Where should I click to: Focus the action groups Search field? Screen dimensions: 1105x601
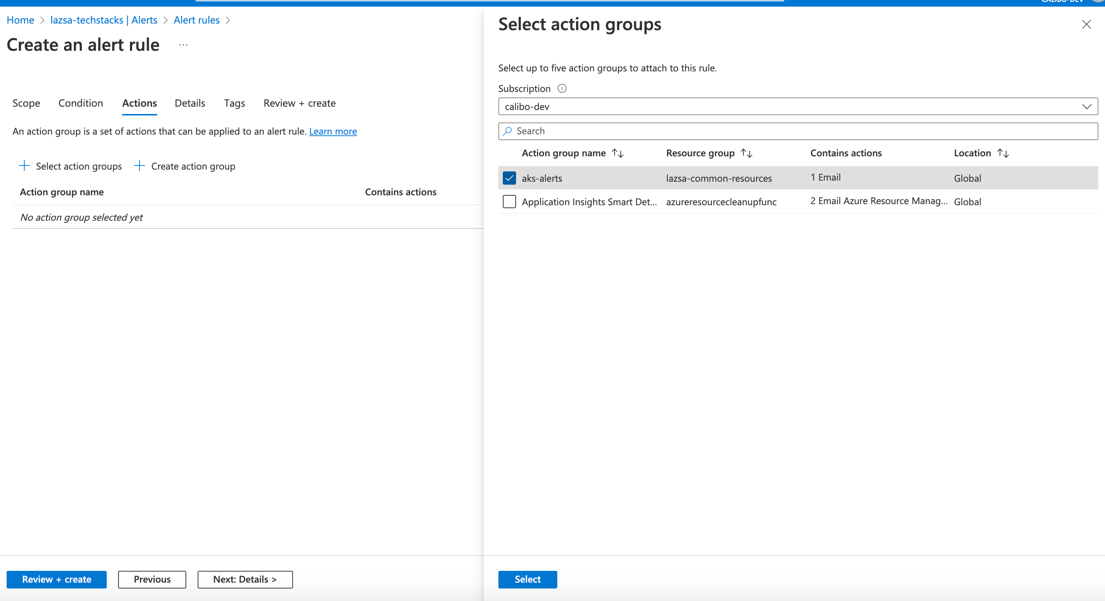coord(798,131)
